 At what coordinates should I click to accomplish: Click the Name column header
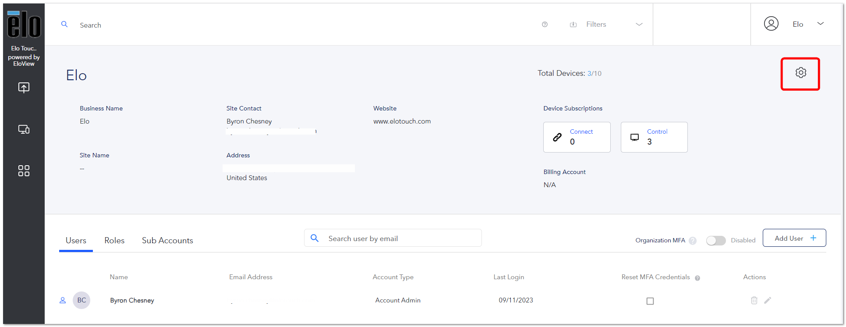coord(119,277)
